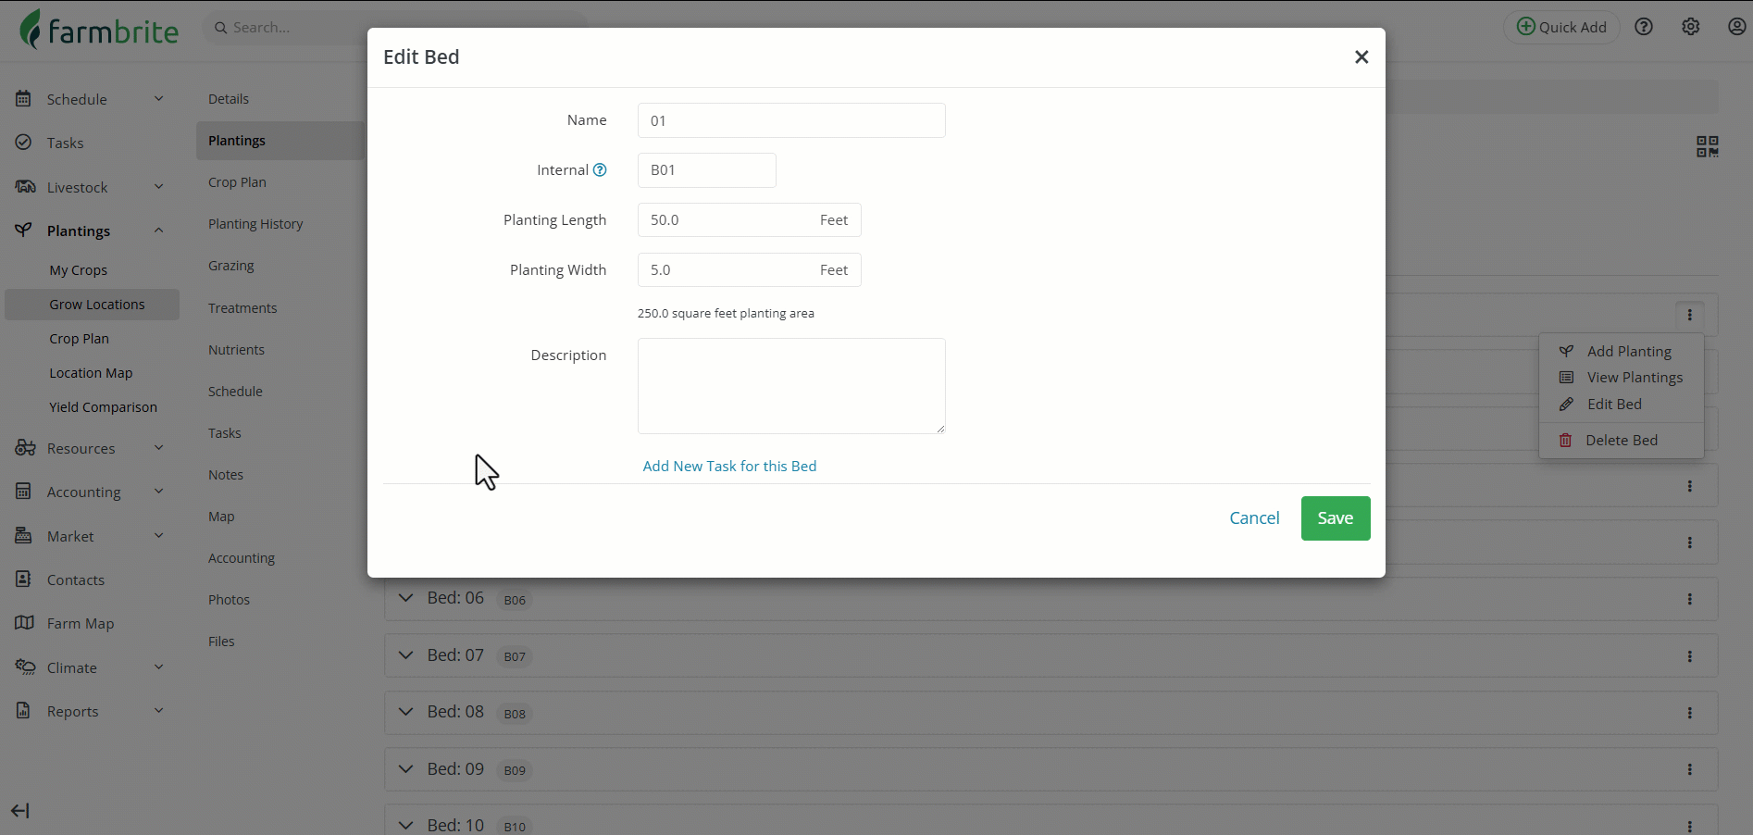Image resolution: width=1753 pixels, height=835 pixels.
Task: Open the Nutrients tab
Action: tap(236, 350)
